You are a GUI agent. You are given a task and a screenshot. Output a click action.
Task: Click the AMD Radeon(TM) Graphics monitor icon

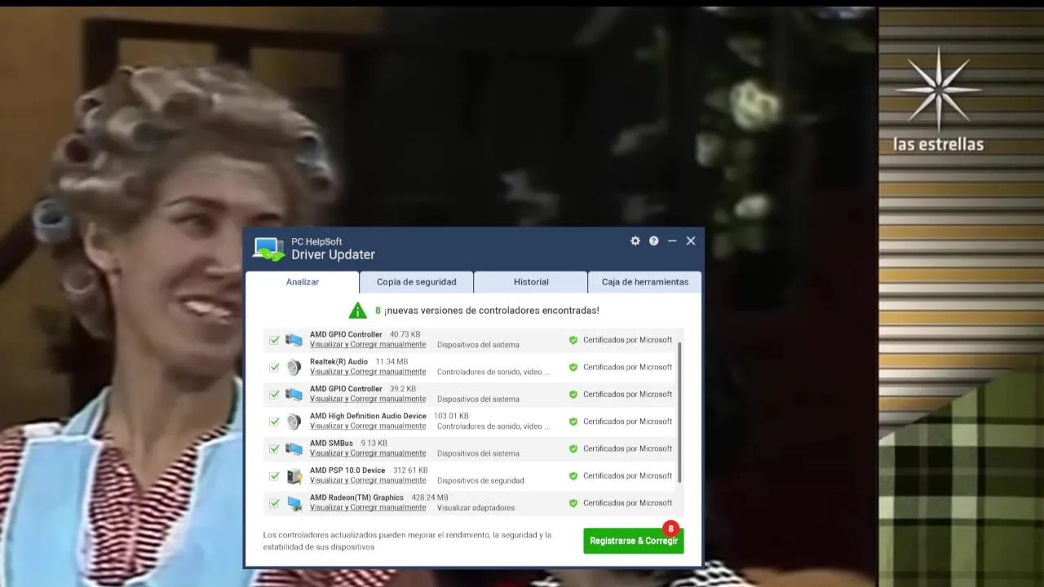(294, 503)
